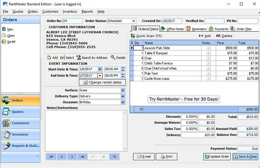Open customer Details

tap(118, 57)
